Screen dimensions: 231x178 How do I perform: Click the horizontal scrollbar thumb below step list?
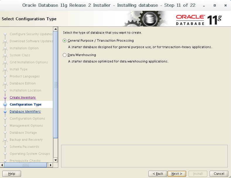coord(25,165)
